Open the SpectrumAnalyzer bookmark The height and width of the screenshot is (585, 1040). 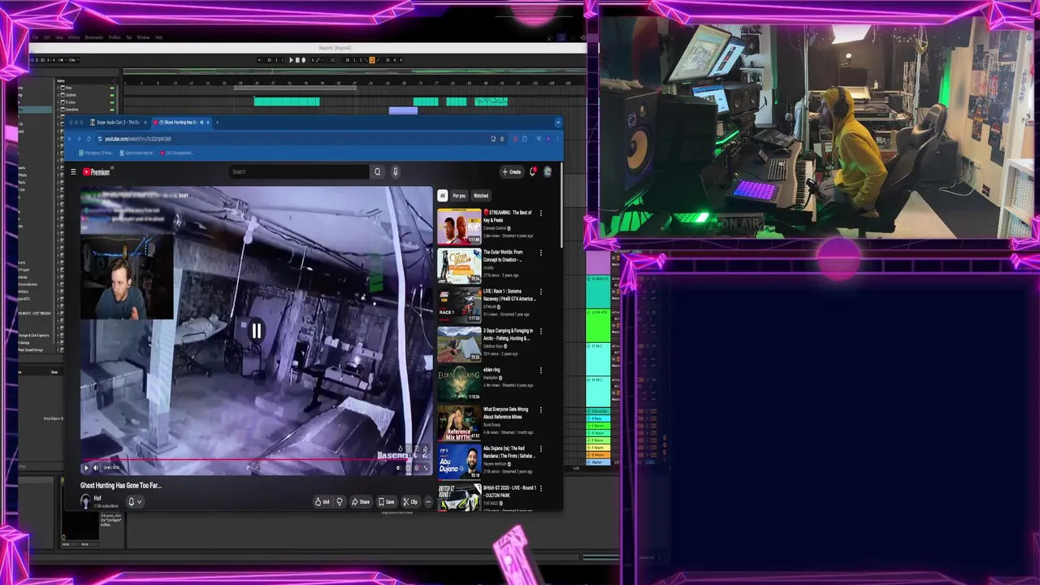137,153
